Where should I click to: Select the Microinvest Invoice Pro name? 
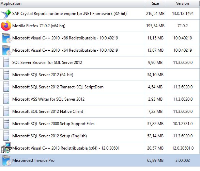(33, 160)
